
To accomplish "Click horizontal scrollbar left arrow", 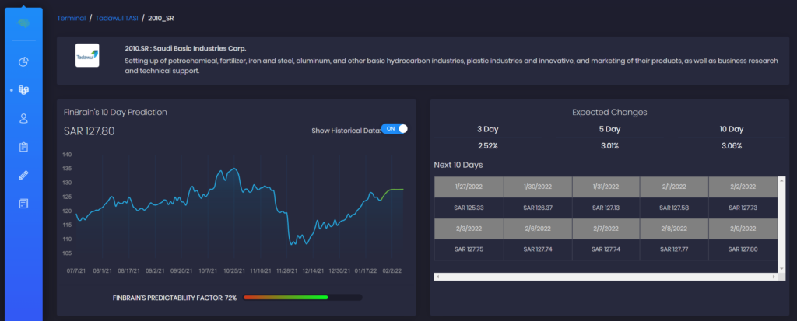I will pos(437,277).
